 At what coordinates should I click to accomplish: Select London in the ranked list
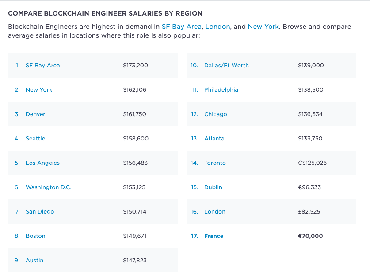pyautogui.click(x=214, y=211)
